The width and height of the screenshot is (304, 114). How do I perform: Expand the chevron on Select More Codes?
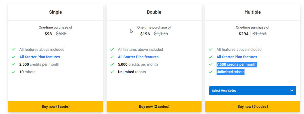tap(292, 91)
